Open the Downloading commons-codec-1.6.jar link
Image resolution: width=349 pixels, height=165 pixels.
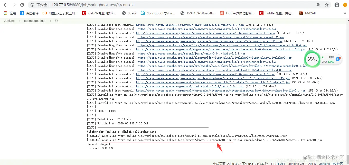(x=207, y=62)
